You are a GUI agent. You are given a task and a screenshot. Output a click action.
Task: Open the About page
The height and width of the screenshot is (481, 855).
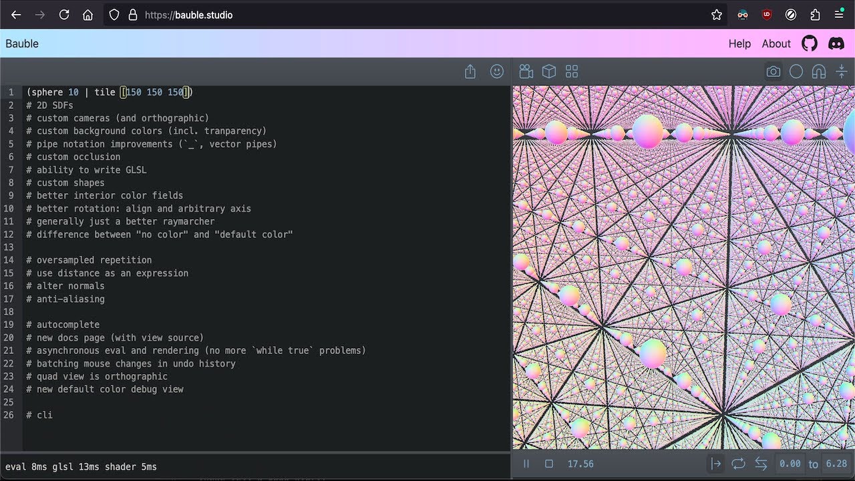(x=776, y=43)
